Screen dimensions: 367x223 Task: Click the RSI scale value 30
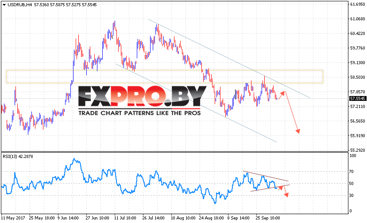pyautogui.click(x=352, y=196)
